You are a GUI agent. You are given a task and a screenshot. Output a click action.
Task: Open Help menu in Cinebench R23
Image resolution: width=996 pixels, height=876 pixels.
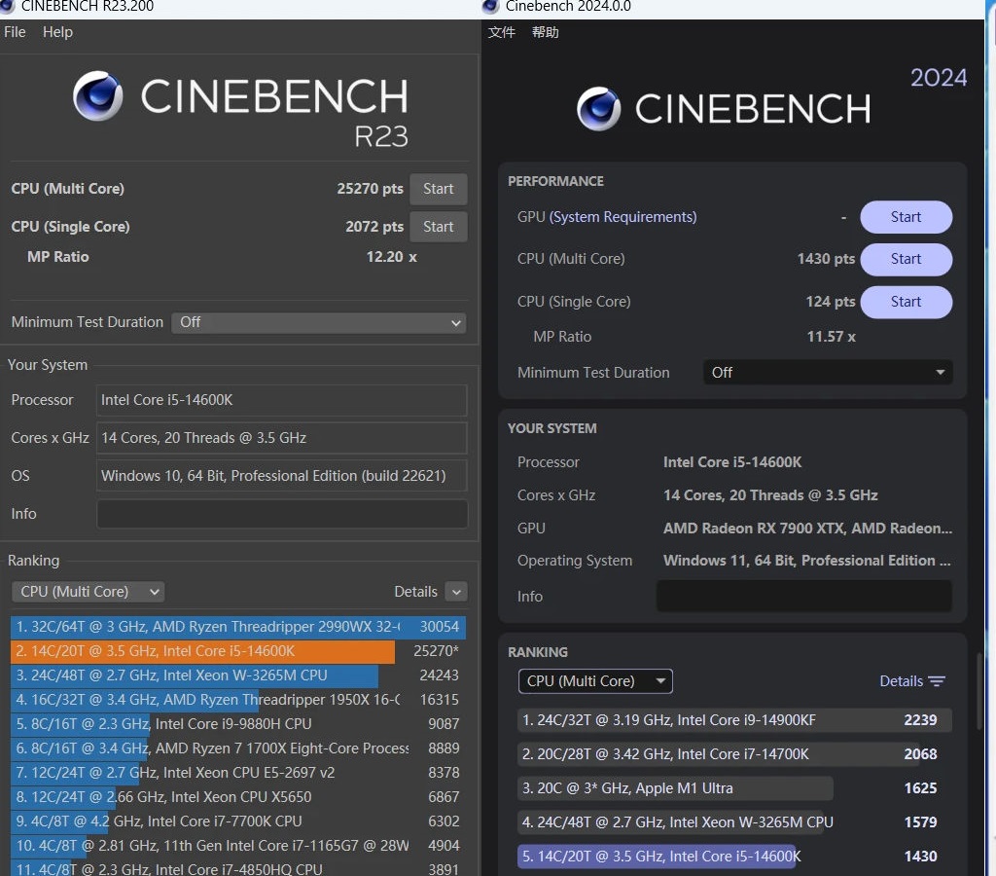coord(57,32)
